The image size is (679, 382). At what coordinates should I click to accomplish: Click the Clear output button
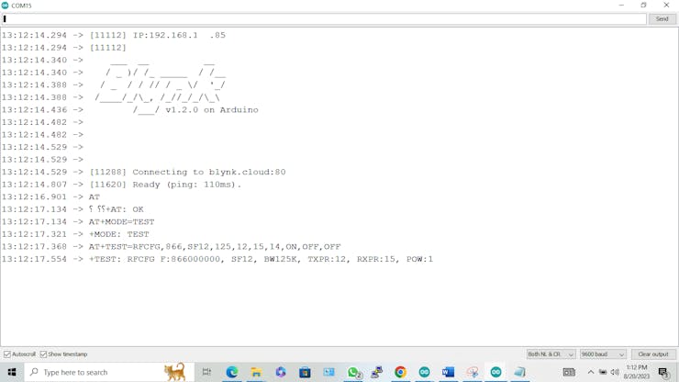point(653,354)
